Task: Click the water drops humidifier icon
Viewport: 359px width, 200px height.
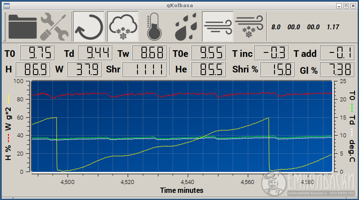Action: pyautogui.click(x=186, y=27)
